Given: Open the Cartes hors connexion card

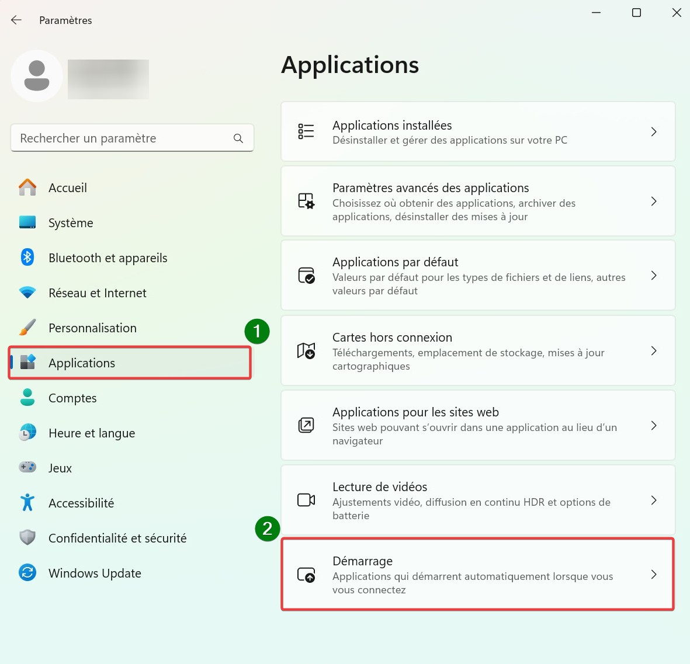Looking at the screenshot, I should [x=478, y=350].
